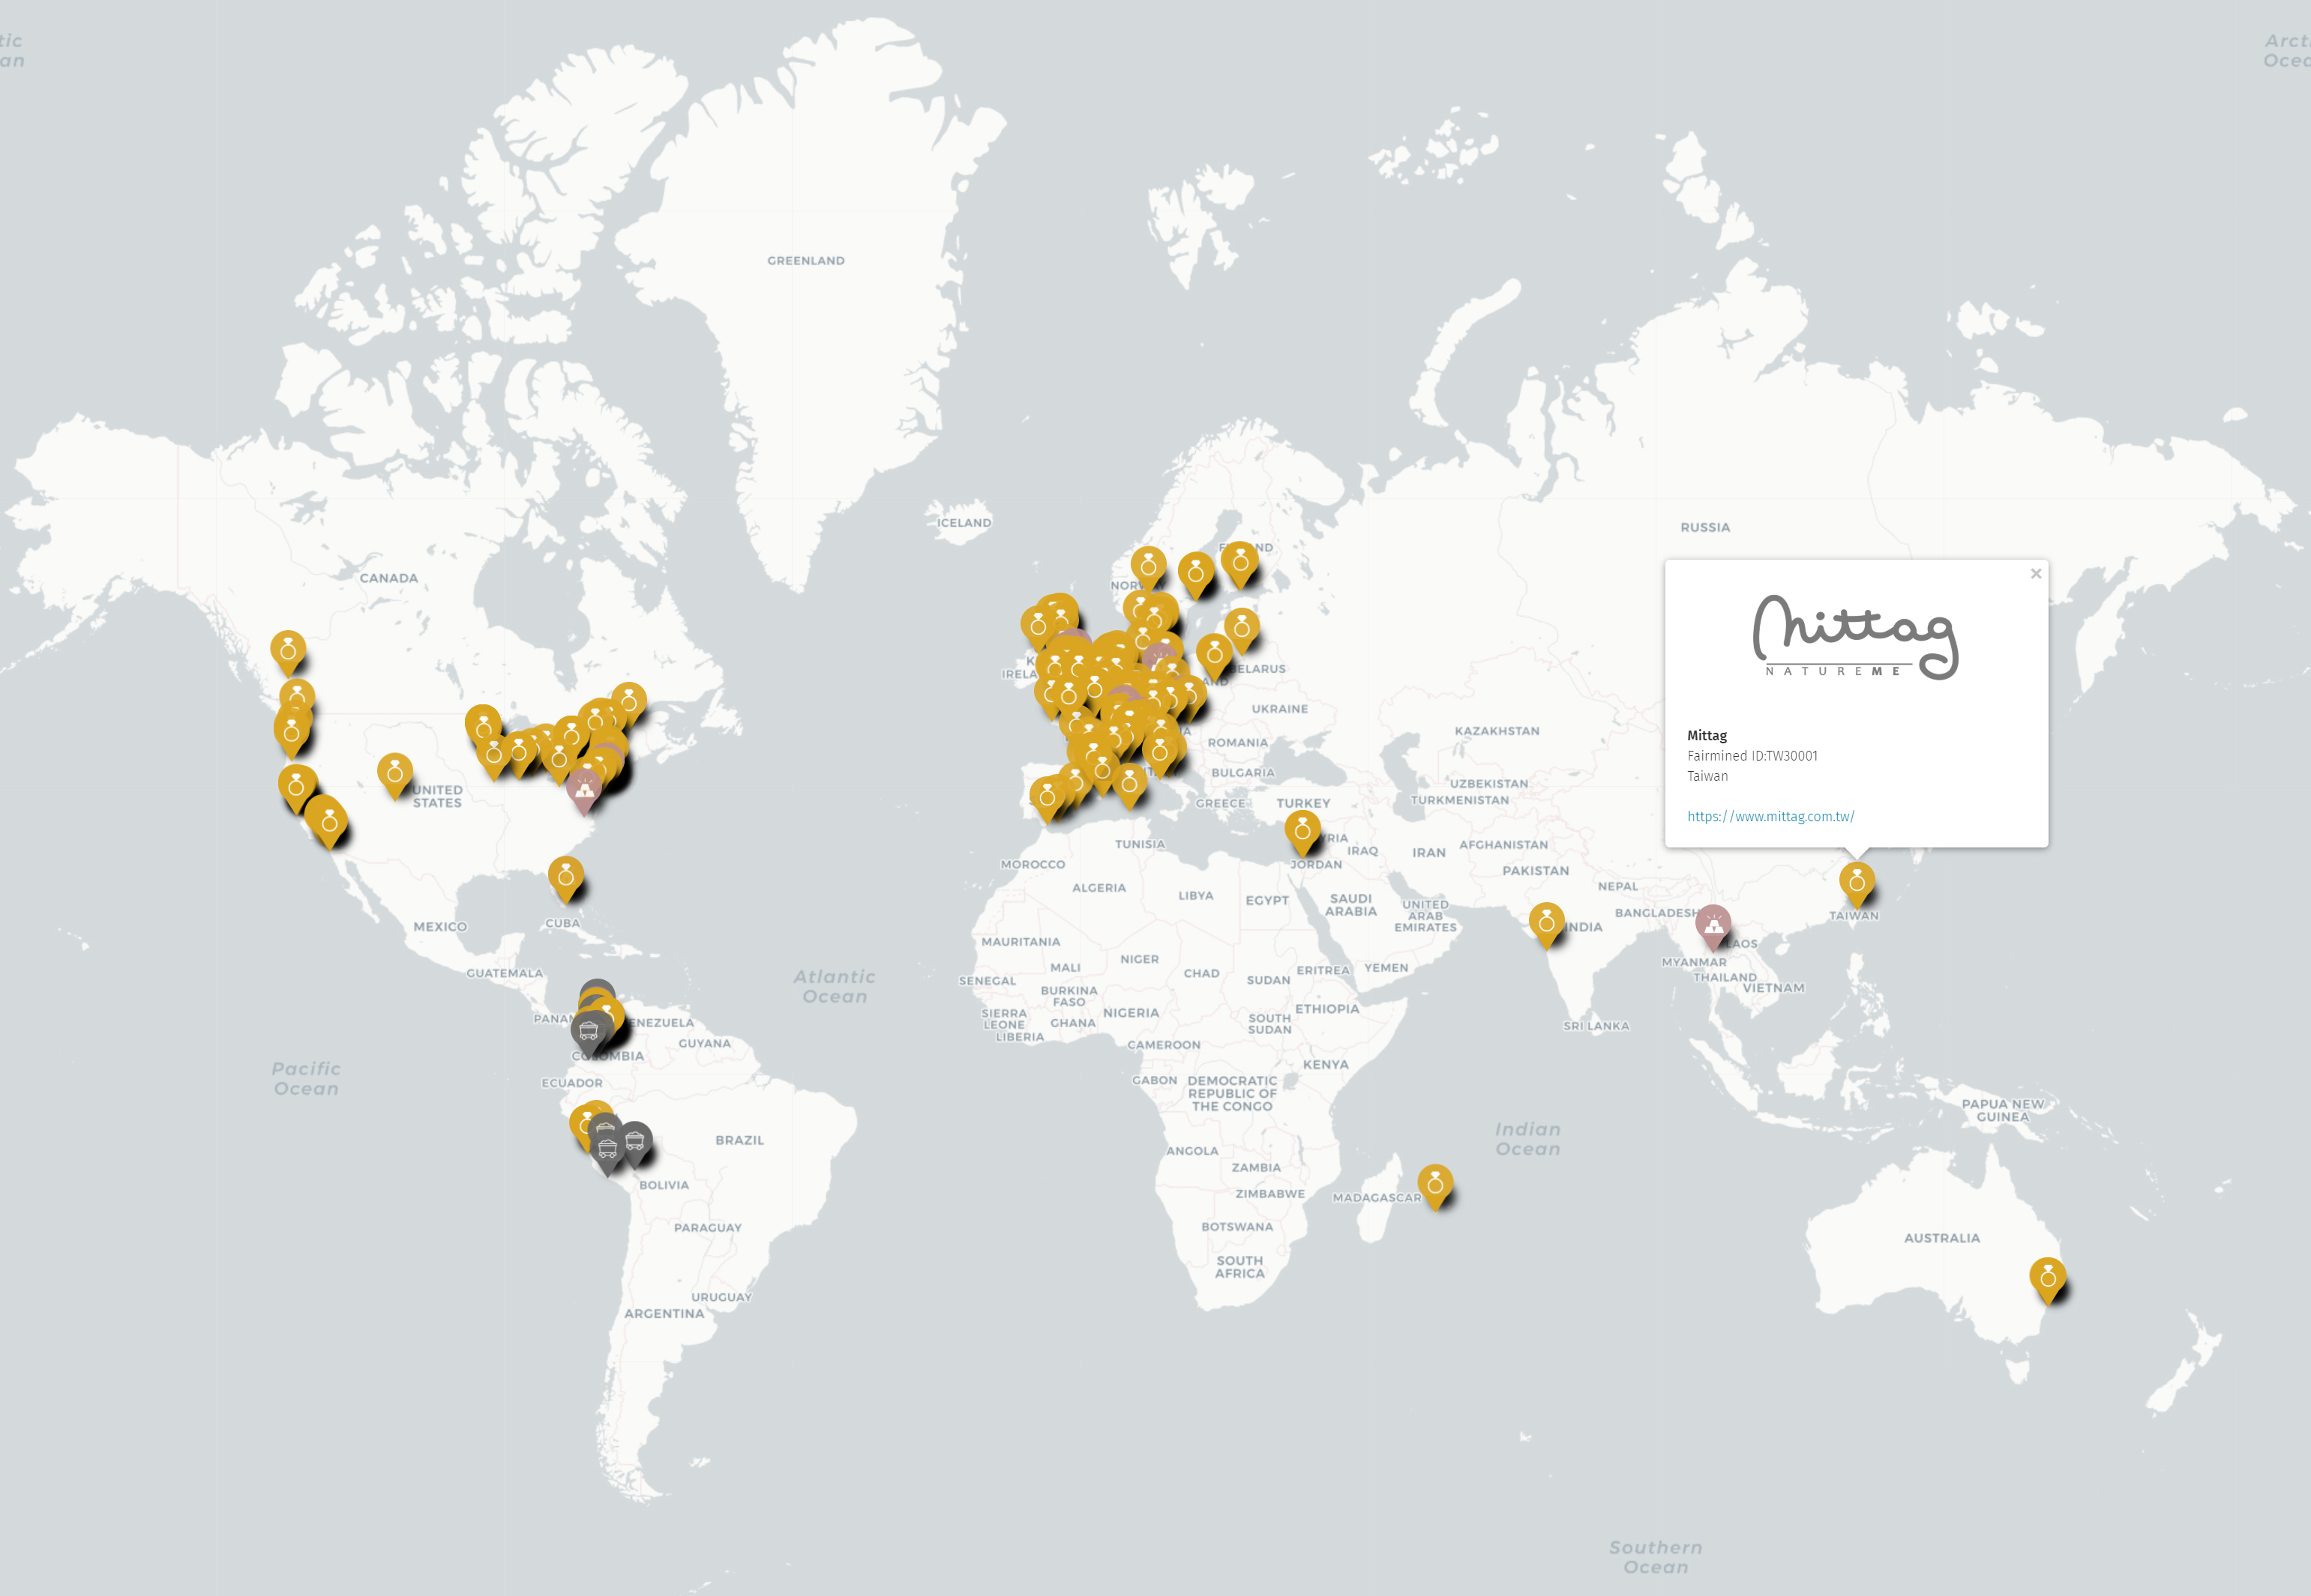2311x1596 pixels.
Task: Click the Mittag Nature Me logo
Action: tap(1855, 637)
